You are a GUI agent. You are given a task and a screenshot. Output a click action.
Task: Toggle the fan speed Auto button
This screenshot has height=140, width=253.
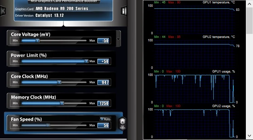105,119
